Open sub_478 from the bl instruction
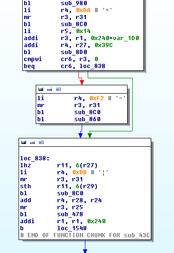The image size is (174, 253). point(70,214)
